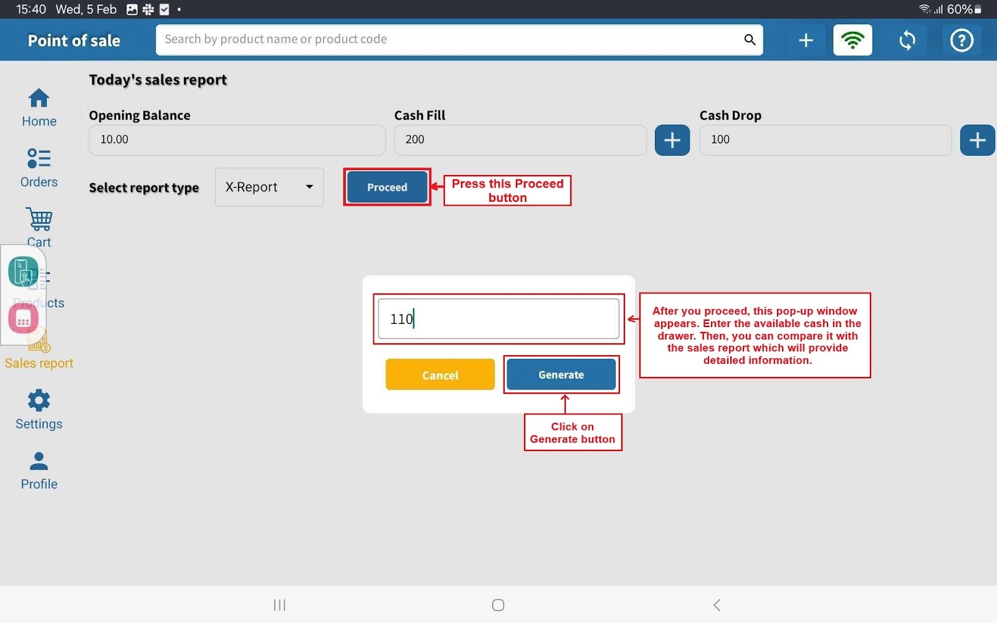
Task: Open Profile in sidebar
Action: (x=39, y=470)
